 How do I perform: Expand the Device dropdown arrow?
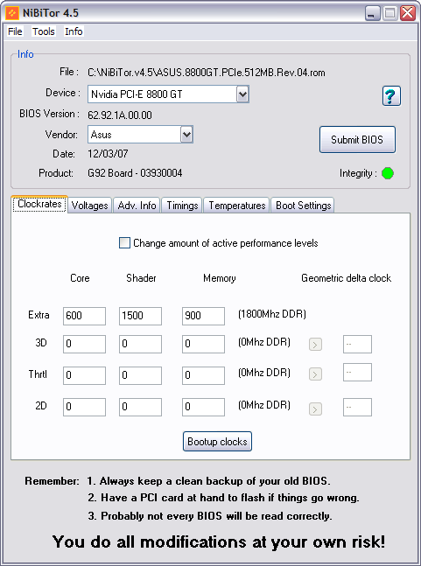(242, 94)
